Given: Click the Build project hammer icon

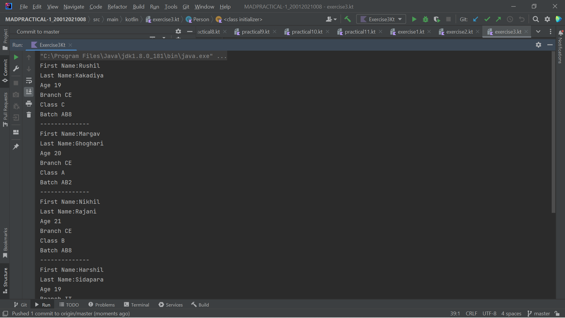Looking at the screenshot, I should click(348, 19).
